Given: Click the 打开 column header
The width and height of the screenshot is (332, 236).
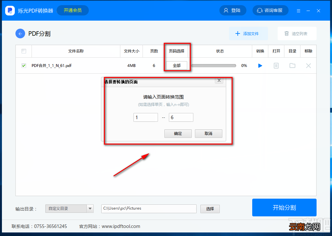Looking at the screenshot, I should [276, 51].
